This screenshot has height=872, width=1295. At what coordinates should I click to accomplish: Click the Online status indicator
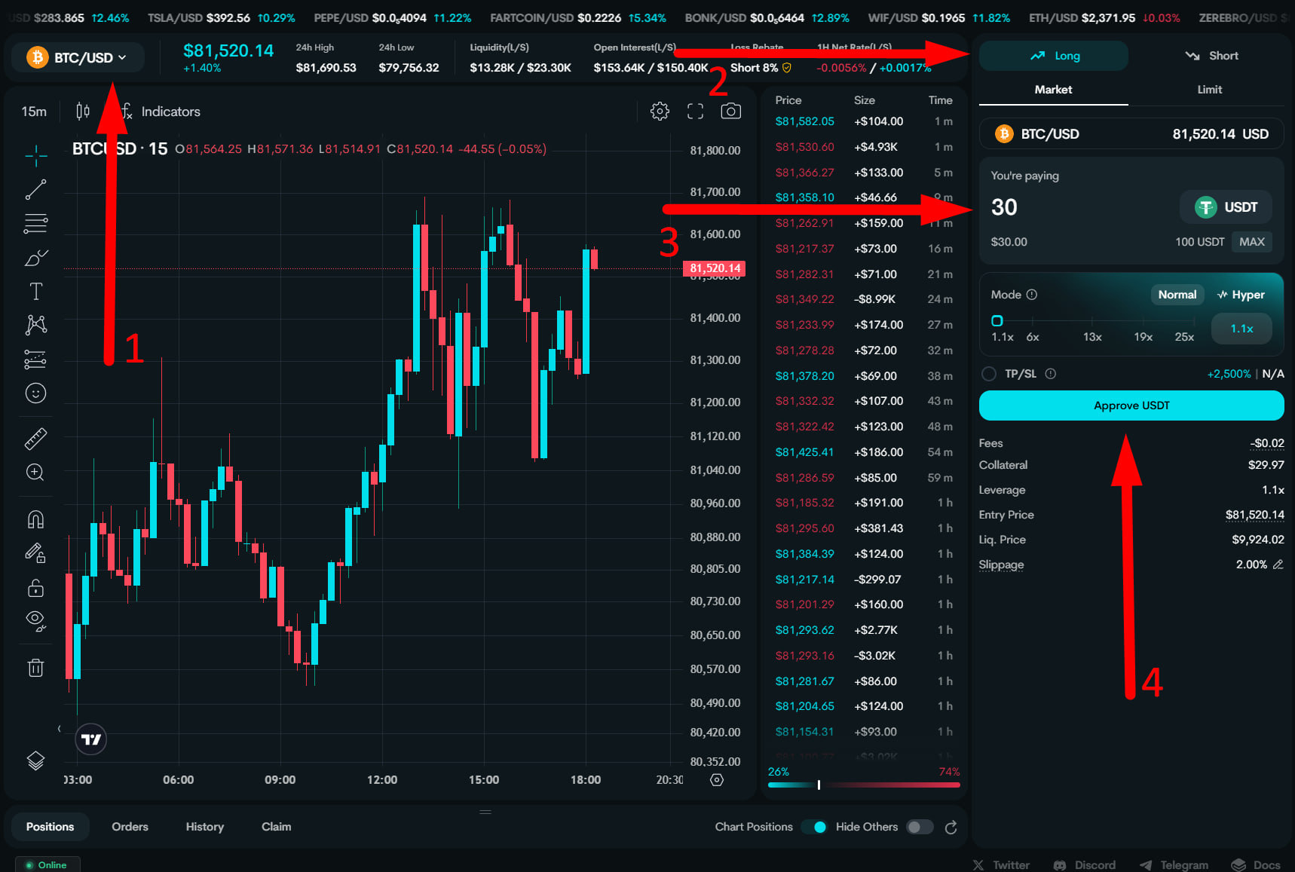(x=47, y=864)
